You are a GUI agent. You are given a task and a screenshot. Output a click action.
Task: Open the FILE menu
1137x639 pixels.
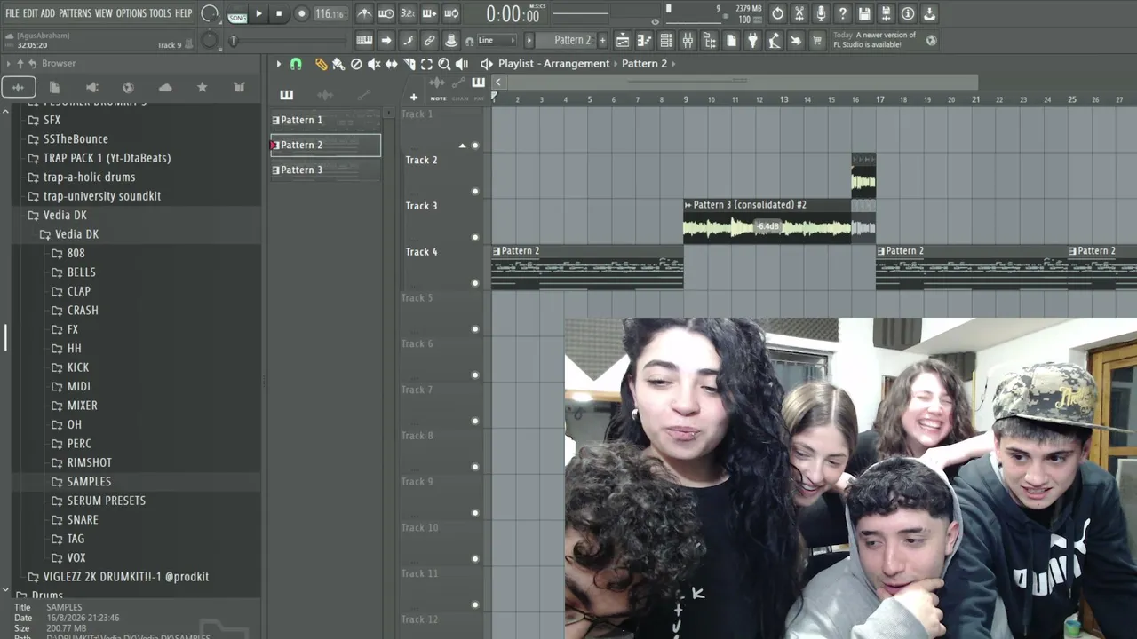point(12,13)
